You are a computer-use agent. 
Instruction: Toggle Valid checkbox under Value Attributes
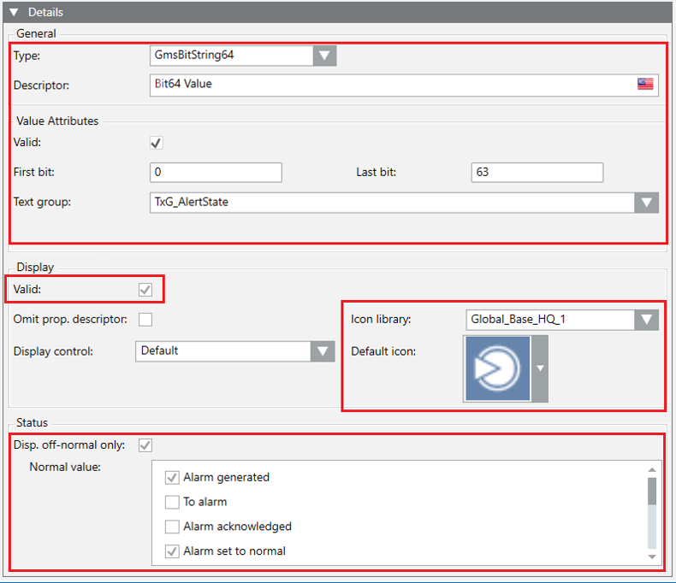tap(157, 143)
